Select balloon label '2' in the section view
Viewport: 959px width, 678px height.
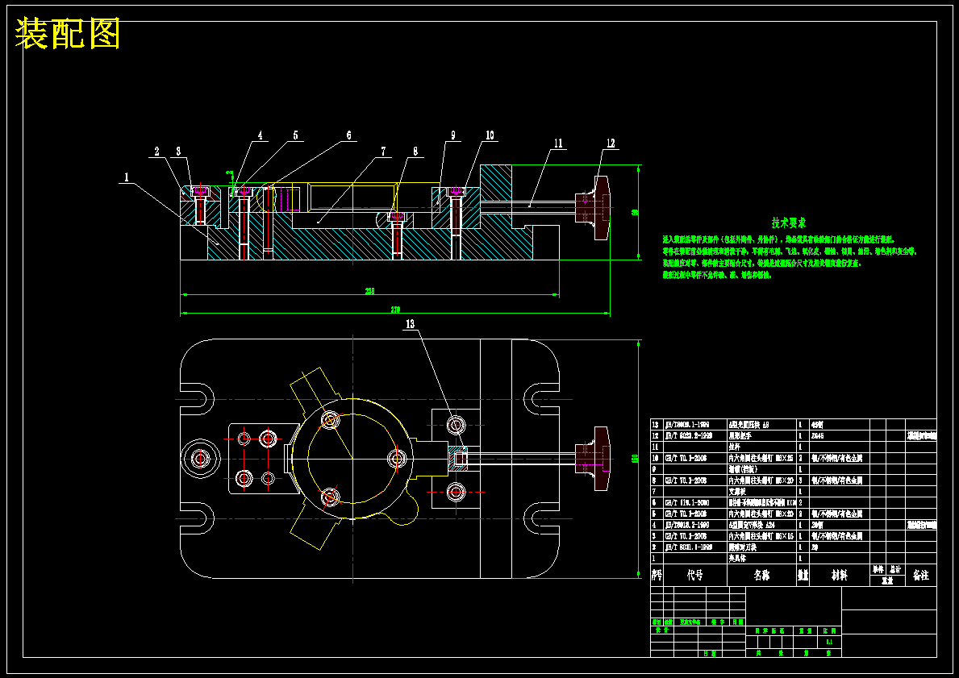[157, 152]
